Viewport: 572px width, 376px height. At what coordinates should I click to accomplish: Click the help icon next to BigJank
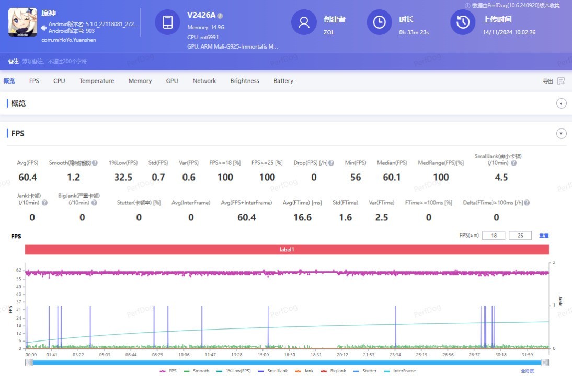[95, 203]
